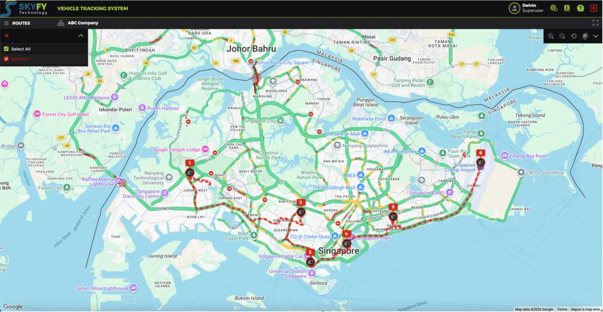The height and width of the screenshot is (312, 603).
Task: Click the SKYFY Technology logo
Action: [24, 8]
